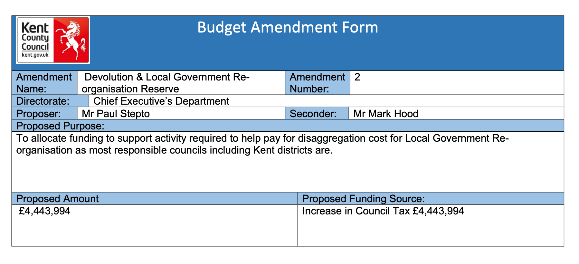Click the Proposed Funding Source header
The image size is (579, 264).
[363, 199]
